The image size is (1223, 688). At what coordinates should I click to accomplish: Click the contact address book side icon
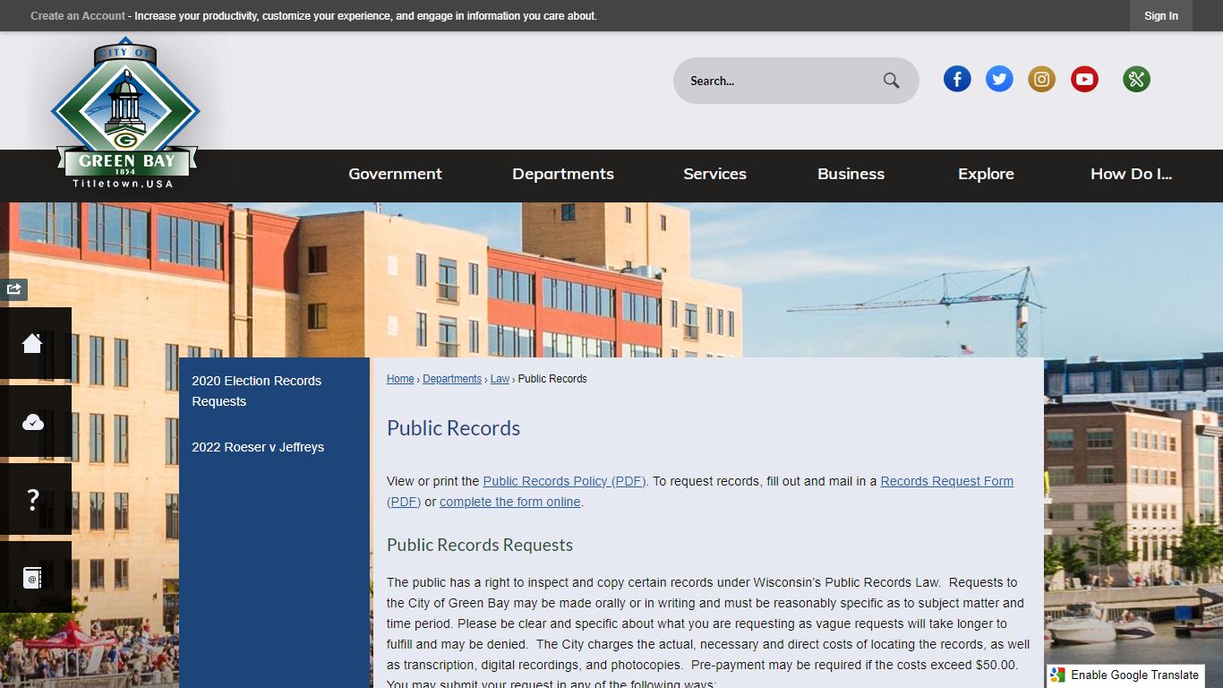(34, 577)
